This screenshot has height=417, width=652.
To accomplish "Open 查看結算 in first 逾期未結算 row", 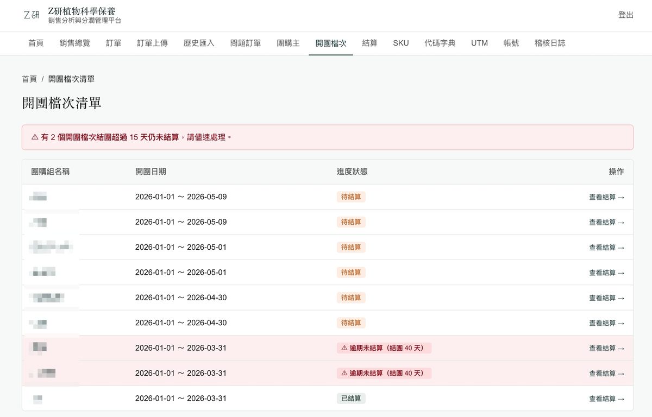I will [607, 348].
